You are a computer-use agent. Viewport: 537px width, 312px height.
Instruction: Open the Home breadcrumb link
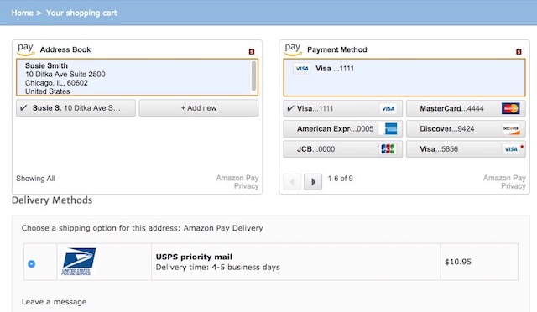(23, 13)
